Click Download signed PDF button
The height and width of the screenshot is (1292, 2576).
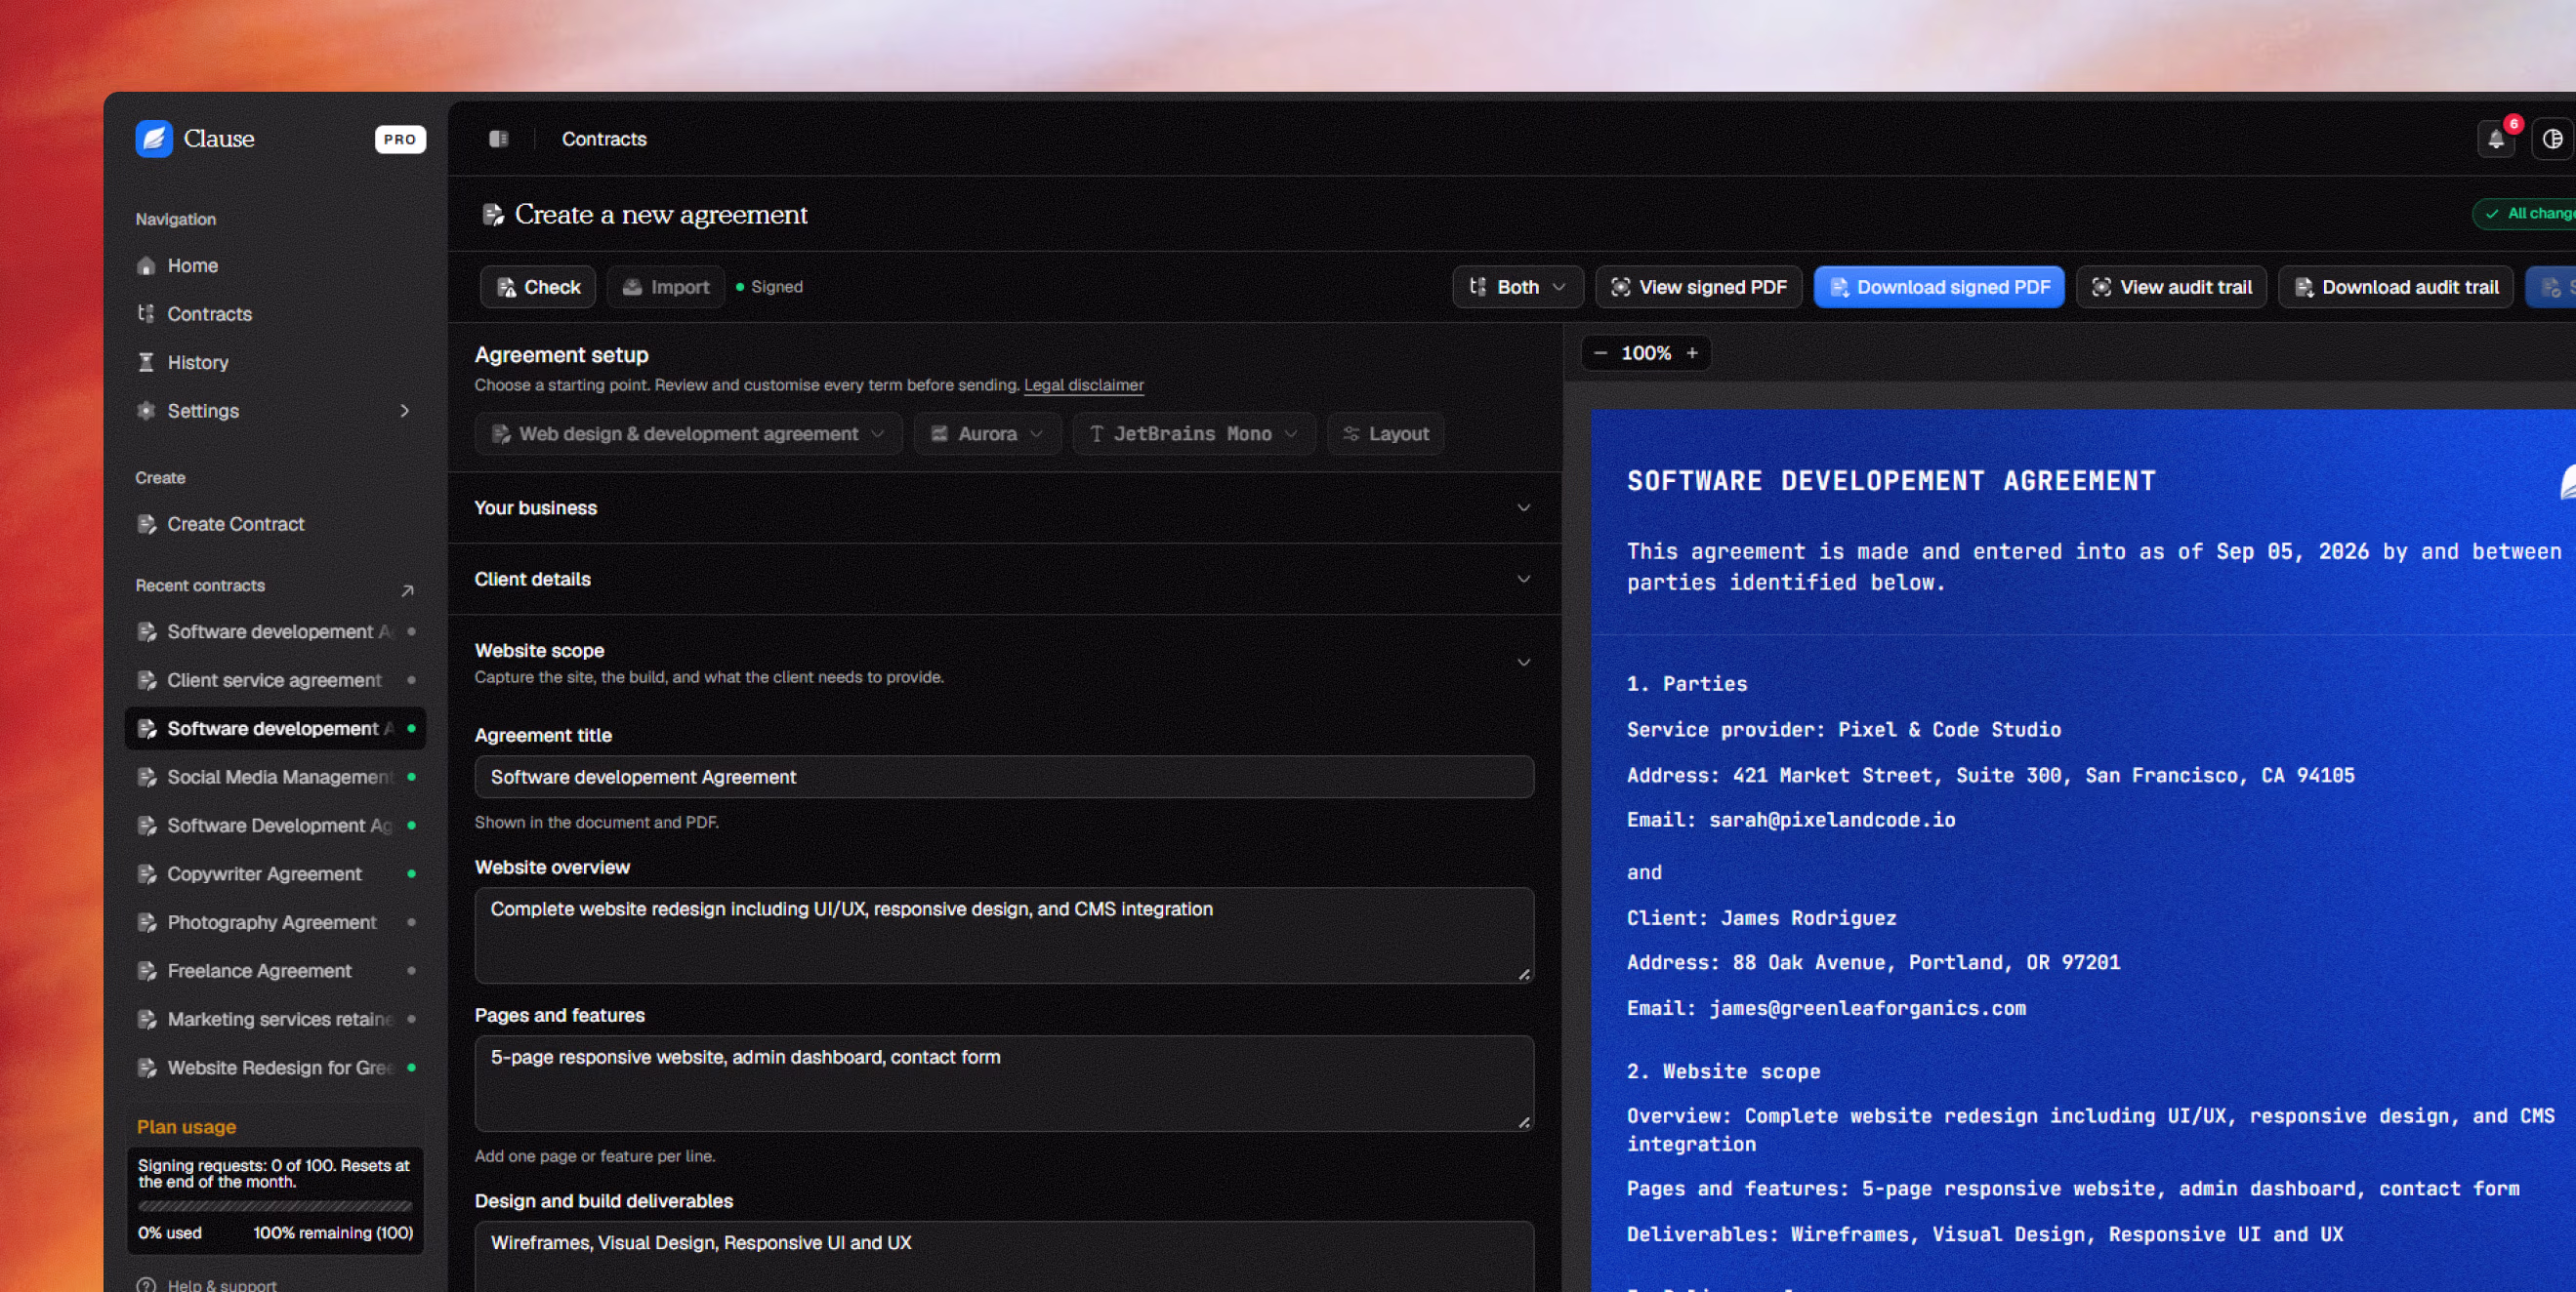coord(1939,288)
